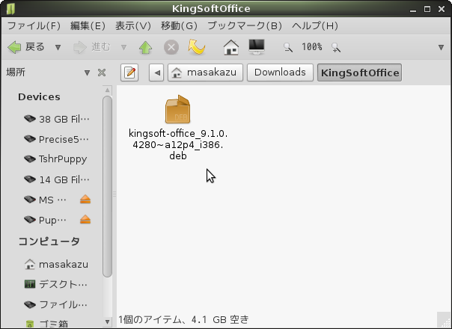Reset zoom using 100% label
Screen dimensions: 452x329
pos(312,46)
